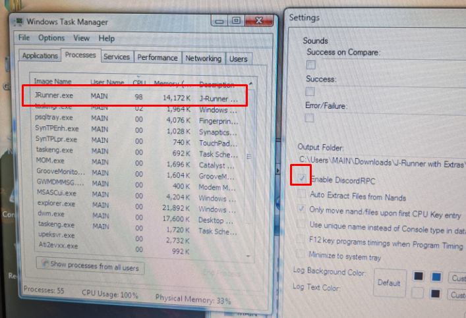Uncheck Only move nand/files upon first CPU Key
The image size is (466, 318).
click(x=301, y=209)
